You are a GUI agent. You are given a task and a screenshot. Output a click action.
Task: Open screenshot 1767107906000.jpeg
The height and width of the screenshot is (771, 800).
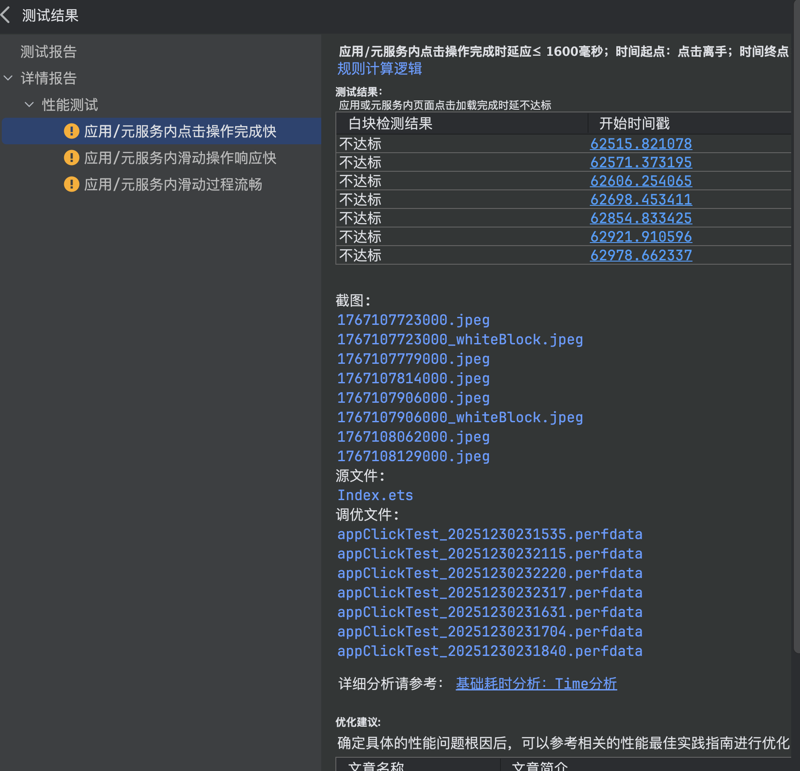click(x=413, y=398)
